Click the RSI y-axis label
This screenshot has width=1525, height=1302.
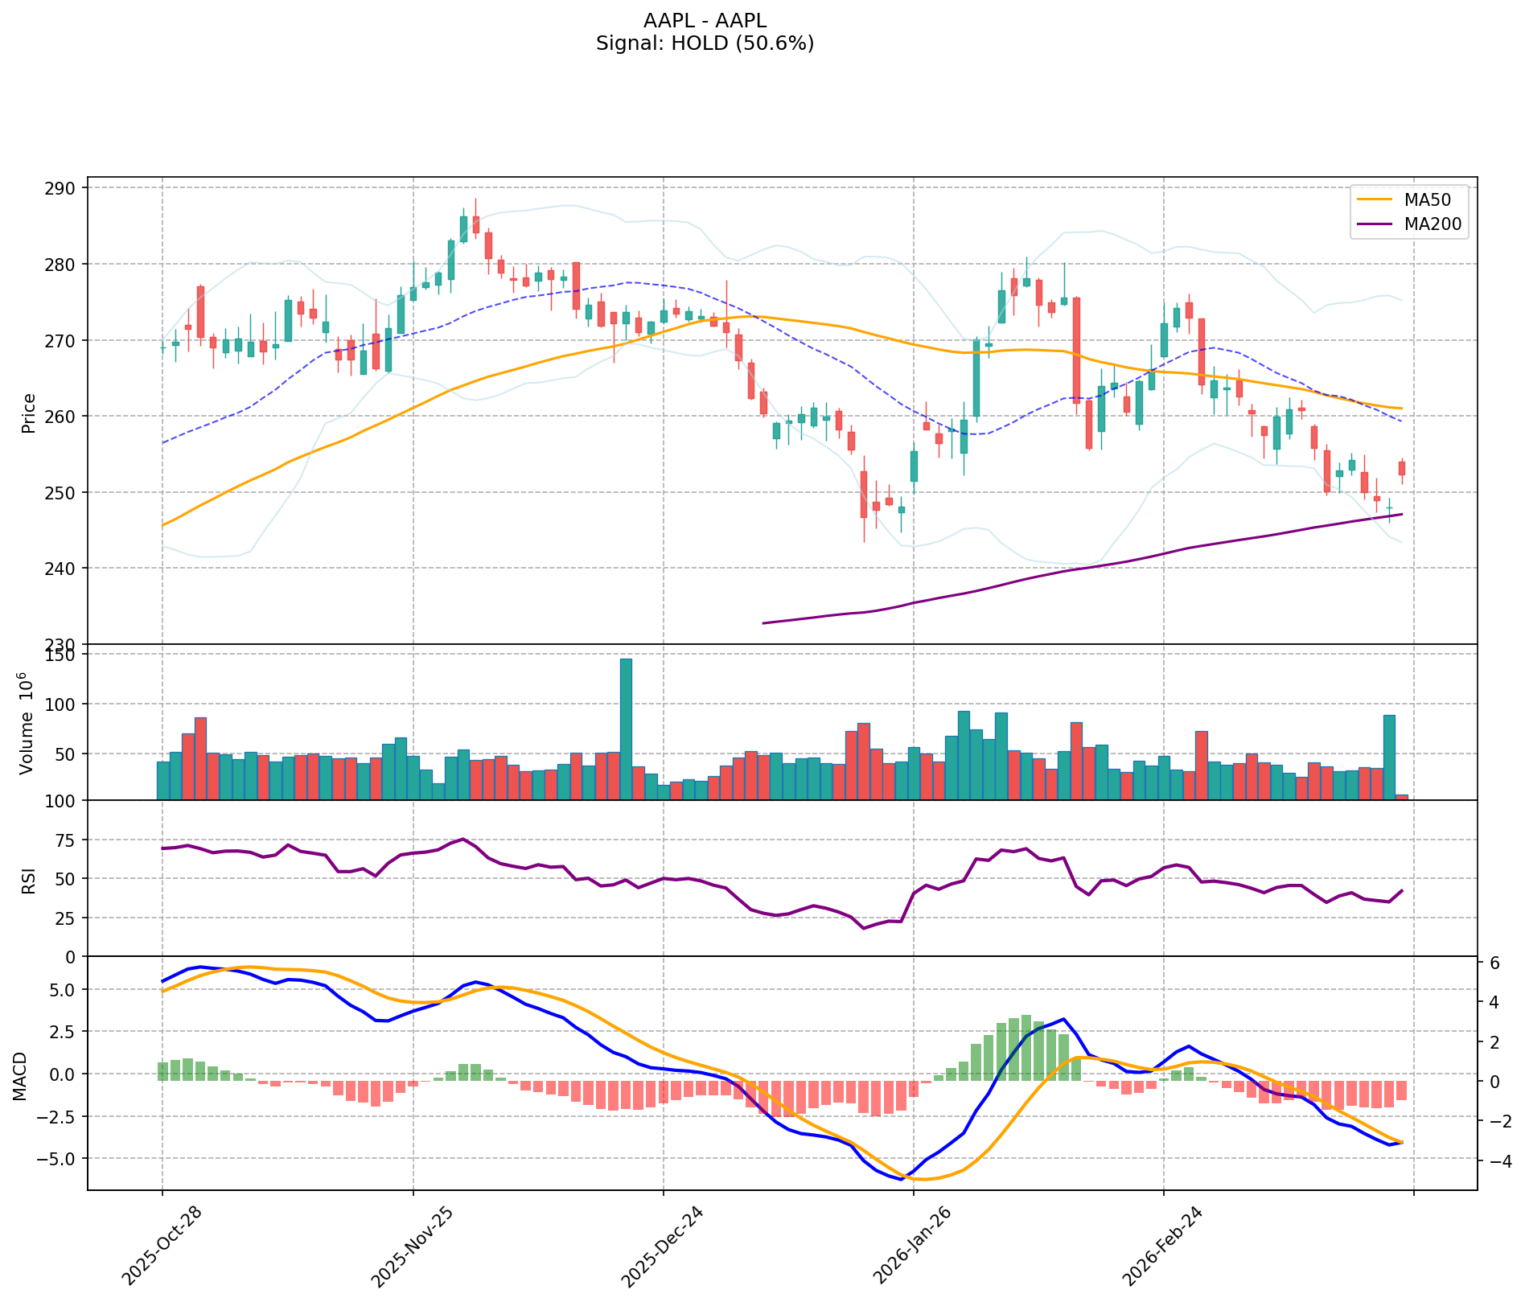29,879
